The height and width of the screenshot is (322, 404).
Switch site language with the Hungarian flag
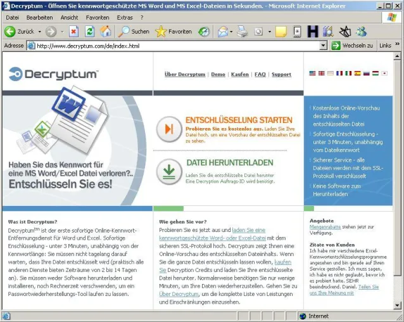pyautogui.click(x=376, y=74)
